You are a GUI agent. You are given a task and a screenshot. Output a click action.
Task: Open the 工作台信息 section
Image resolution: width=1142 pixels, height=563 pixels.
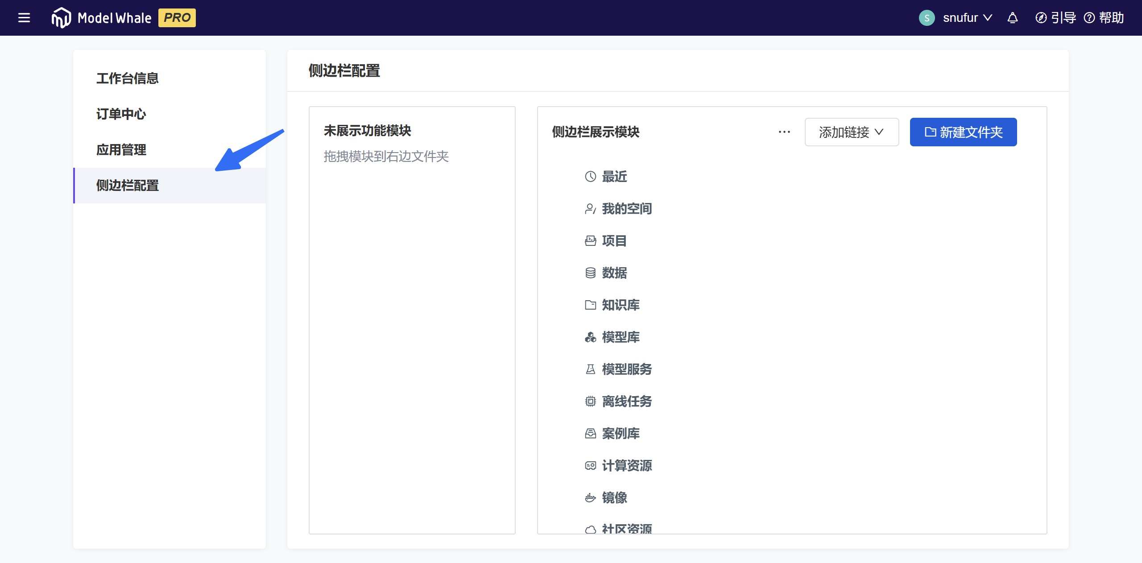[127, 78]
